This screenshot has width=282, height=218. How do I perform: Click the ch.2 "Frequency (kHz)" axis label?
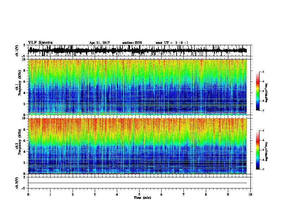coord(20,142)
